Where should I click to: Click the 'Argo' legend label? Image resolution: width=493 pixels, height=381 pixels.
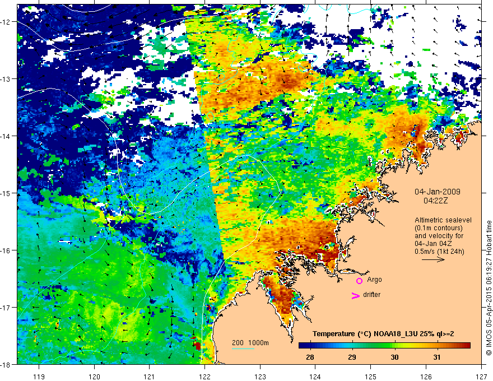click(x=374, y=280)
